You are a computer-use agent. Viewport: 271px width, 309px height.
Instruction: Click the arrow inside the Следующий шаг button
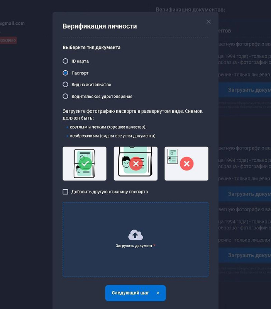click(158, 293)
